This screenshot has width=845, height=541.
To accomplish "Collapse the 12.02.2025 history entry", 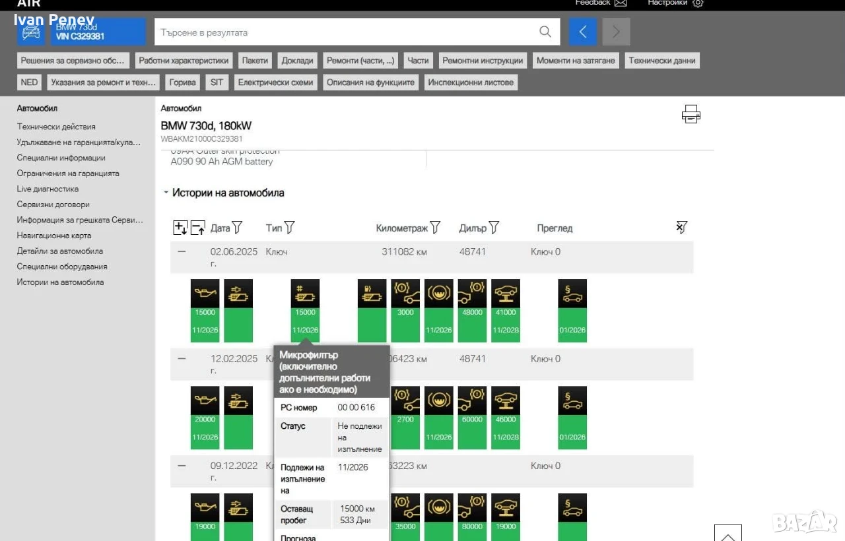I will [x=182, y=358].
